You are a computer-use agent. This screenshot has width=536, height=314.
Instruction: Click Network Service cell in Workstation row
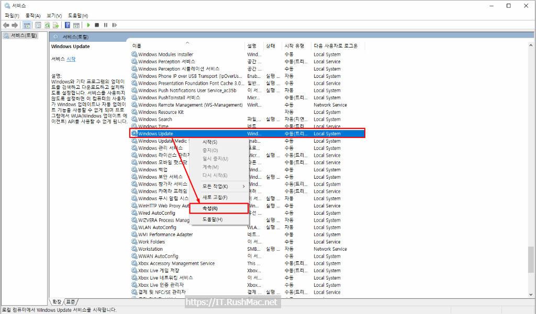[330, 249]
